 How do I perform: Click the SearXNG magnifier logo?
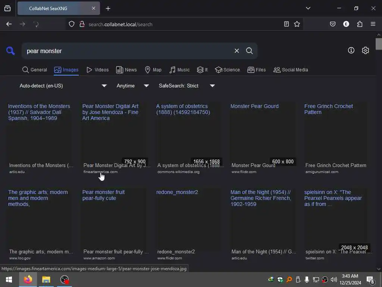(x=10, y=51)
